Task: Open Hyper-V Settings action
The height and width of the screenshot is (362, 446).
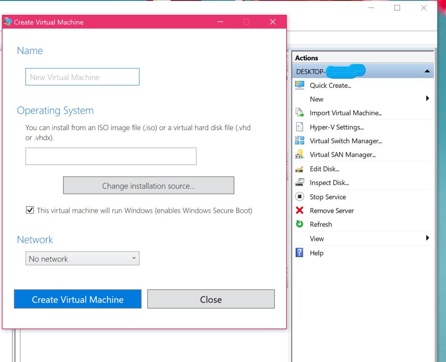Action: 336,127
